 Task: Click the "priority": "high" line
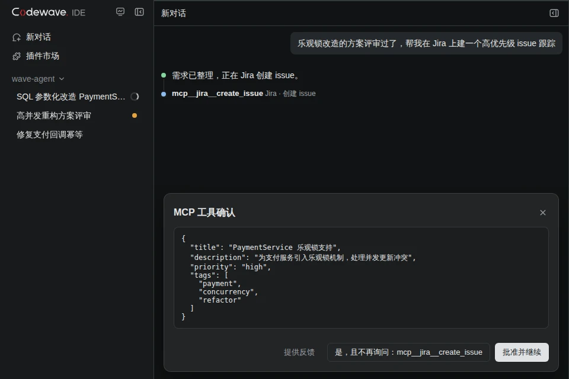pyautogui.click(x=231, y=267)
